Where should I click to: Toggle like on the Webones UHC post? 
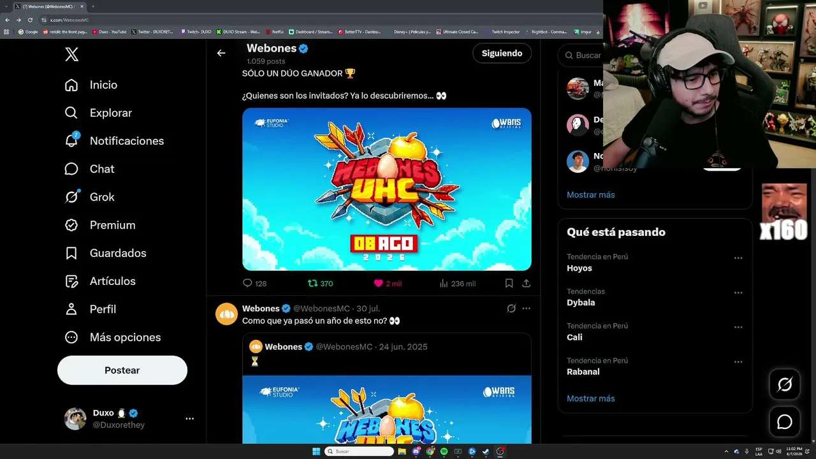point(388,284)
